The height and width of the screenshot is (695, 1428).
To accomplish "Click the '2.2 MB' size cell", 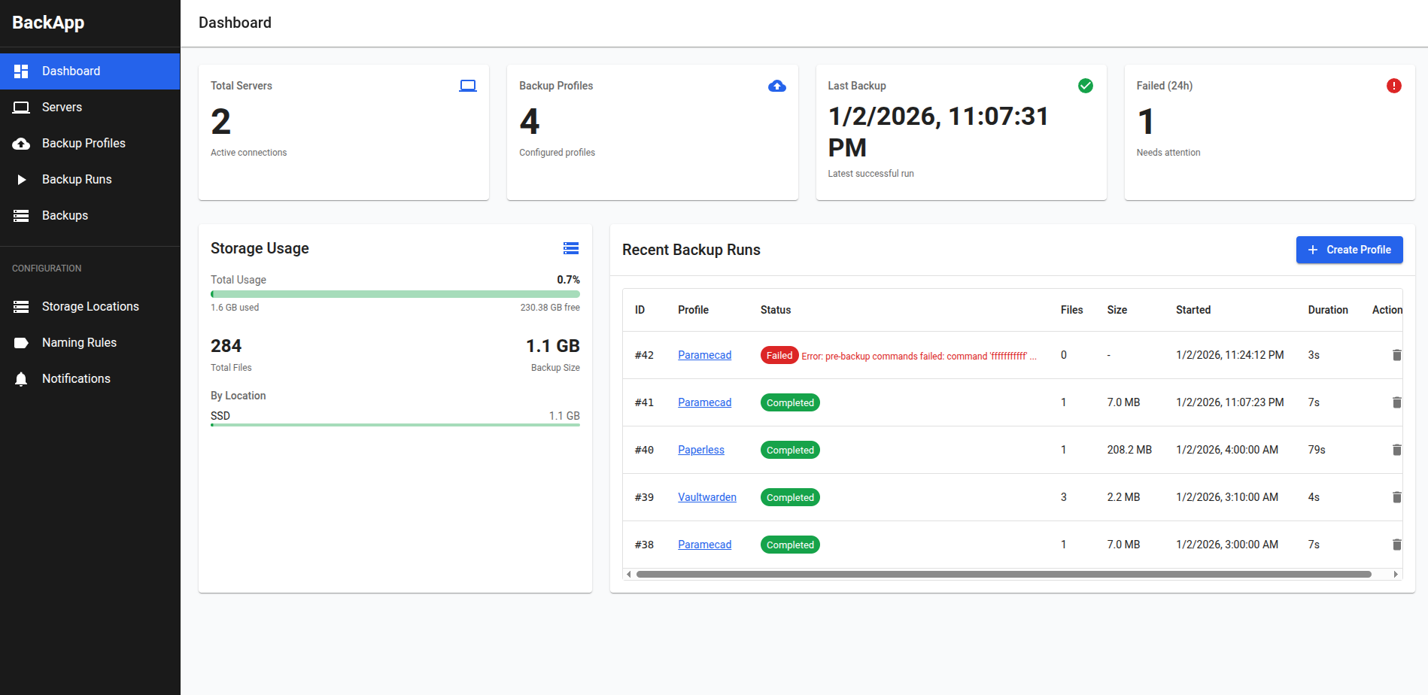I will [1123, 497].
